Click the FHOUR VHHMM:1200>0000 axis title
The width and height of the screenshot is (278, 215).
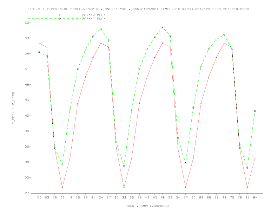tap(146, 206)
